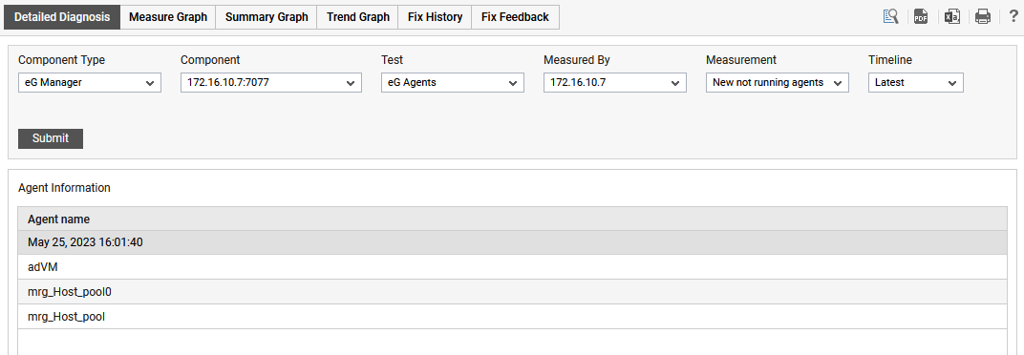Select the adVM agent row
Screen dimensions: 1024x355
512,267
